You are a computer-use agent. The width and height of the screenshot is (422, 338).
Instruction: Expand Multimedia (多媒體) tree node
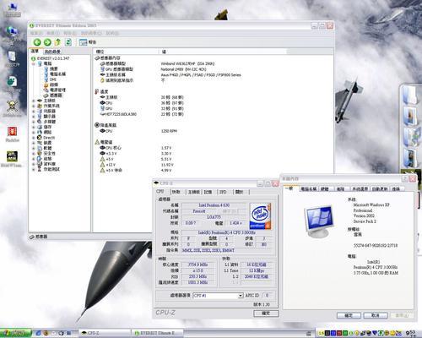click(x=34, y=122)
